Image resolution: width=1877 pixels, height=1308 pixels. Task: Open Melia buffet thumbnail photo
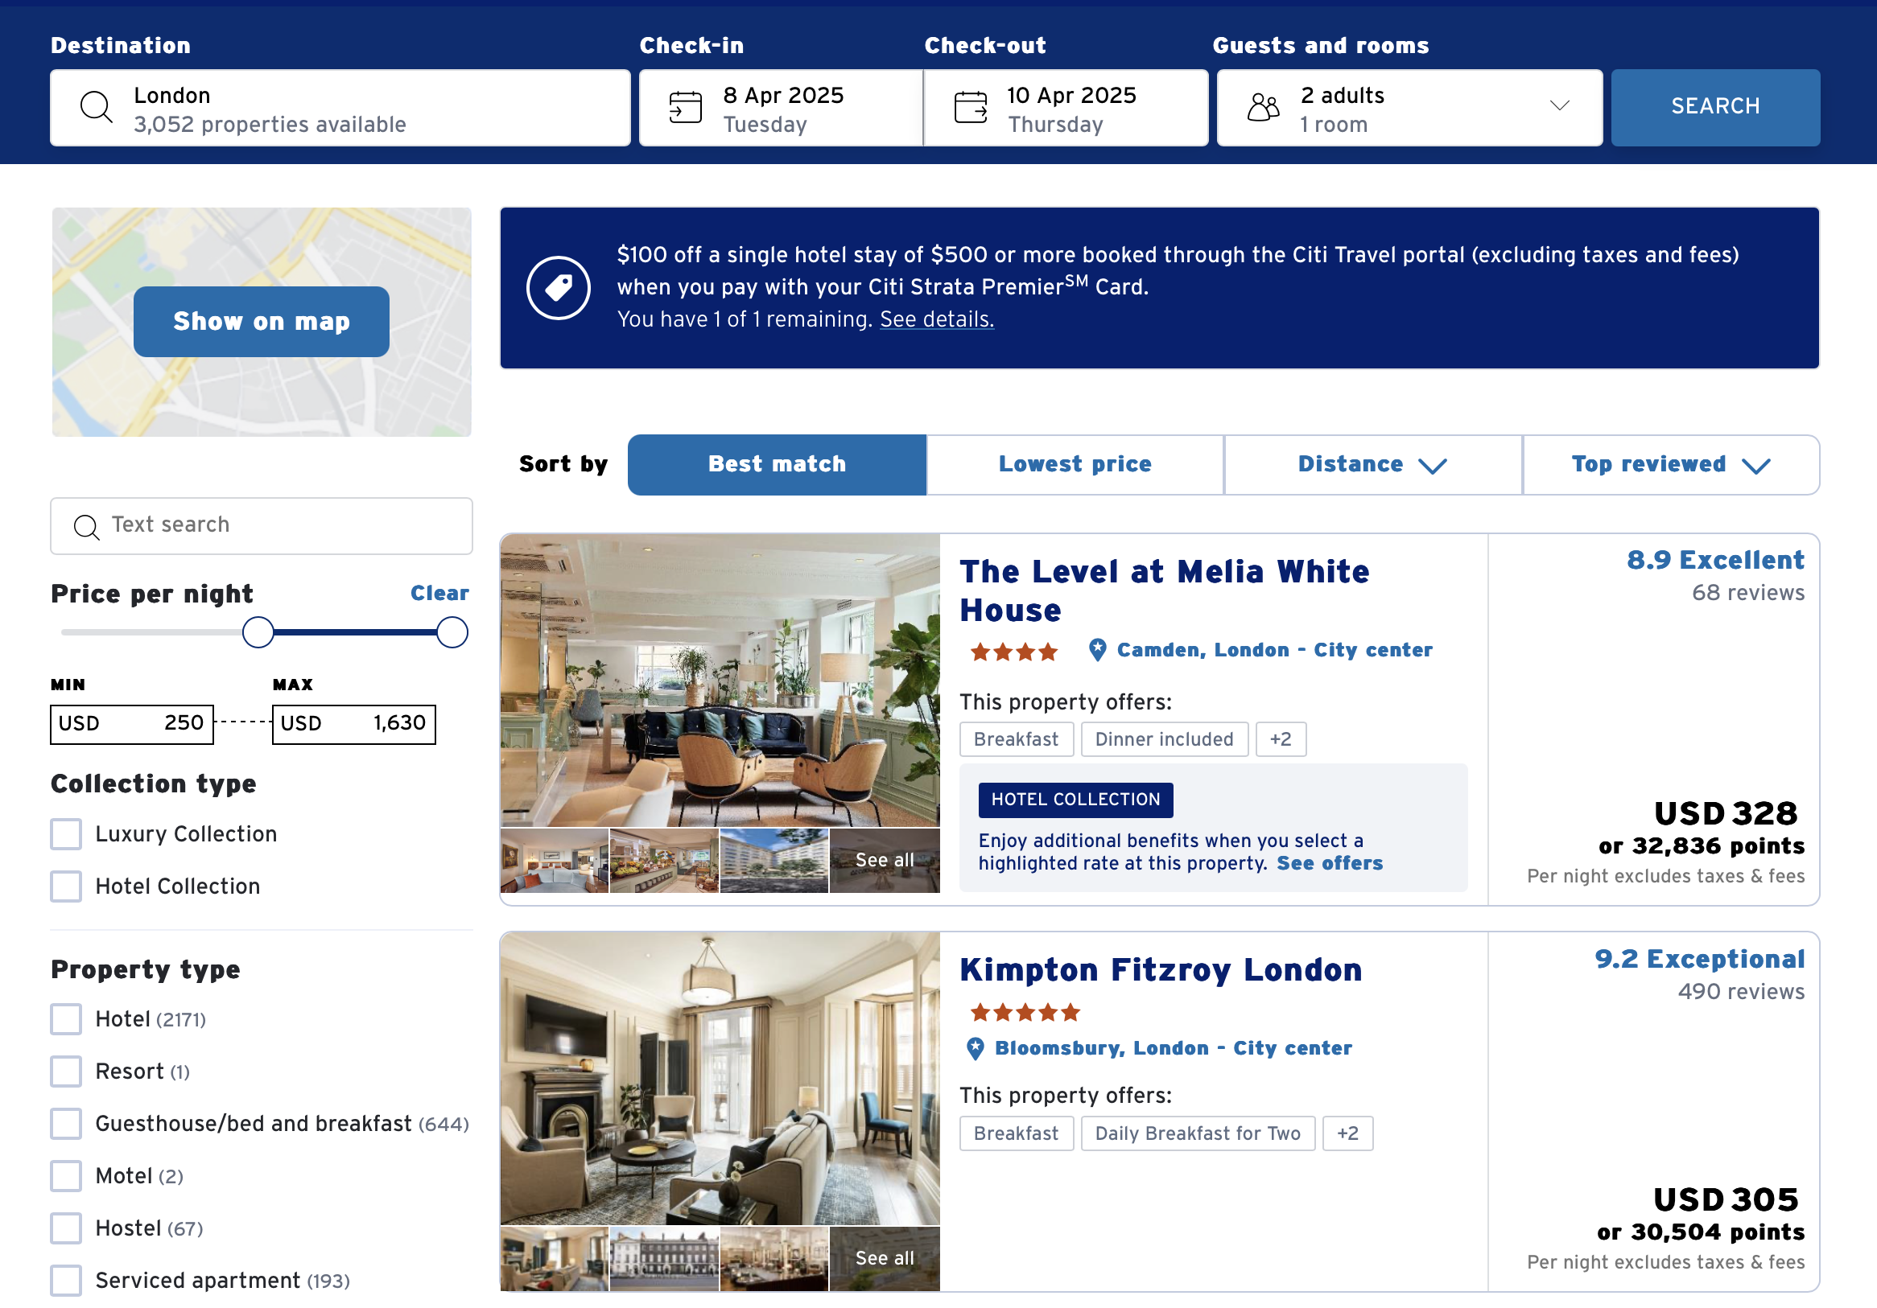[x=664, y=861]
